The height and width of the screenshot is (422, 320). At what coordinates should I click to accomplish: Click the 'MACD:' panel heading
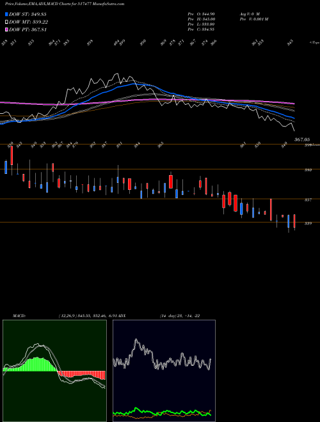[19, 316]
